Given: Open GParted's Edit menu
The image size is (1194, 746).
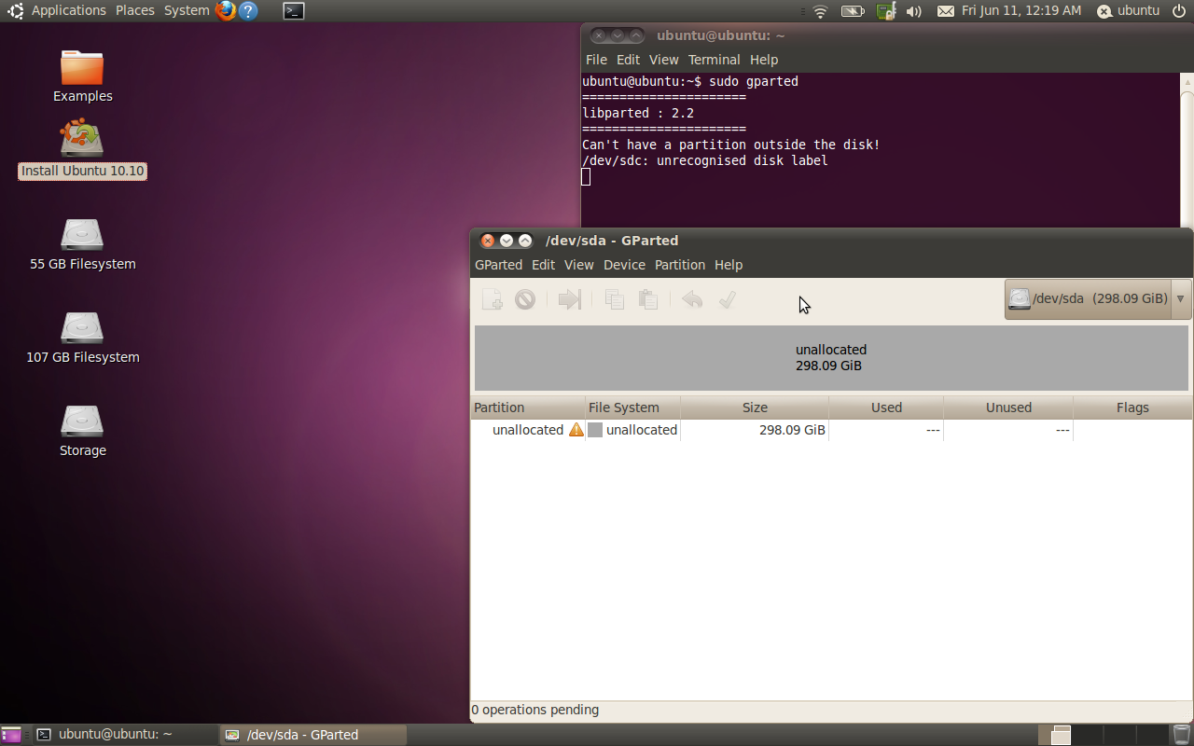Looking at the screenshot, I should [543, 265].
